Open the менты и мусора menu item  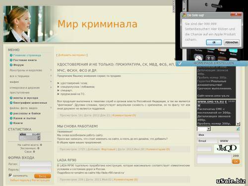click(25, 98)
